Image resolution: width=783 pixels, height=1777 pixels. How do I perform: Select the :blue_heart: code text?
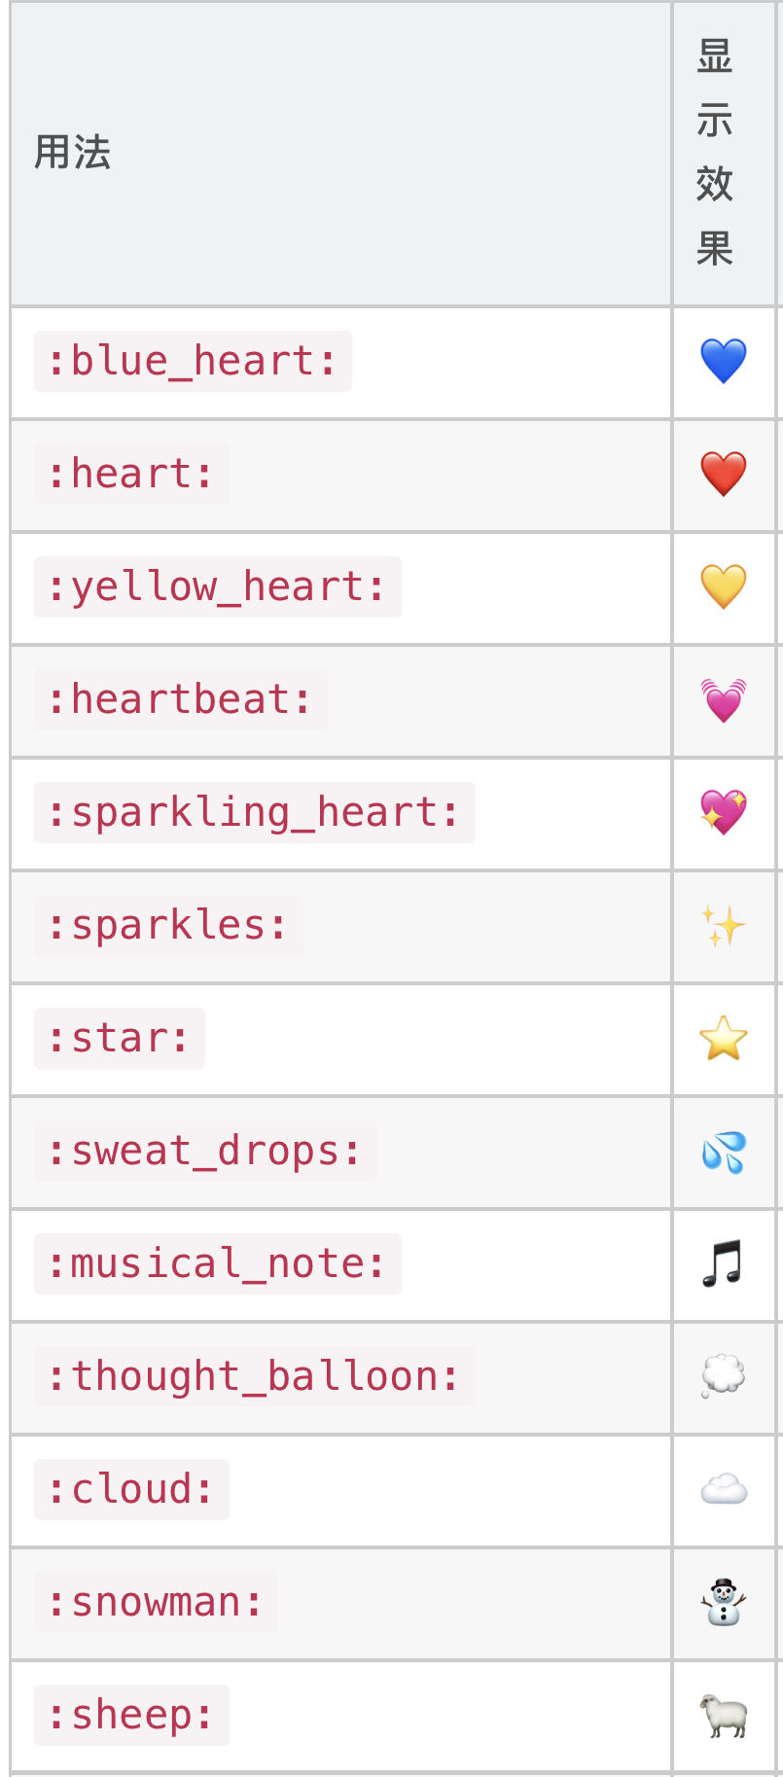coord(193,362)
